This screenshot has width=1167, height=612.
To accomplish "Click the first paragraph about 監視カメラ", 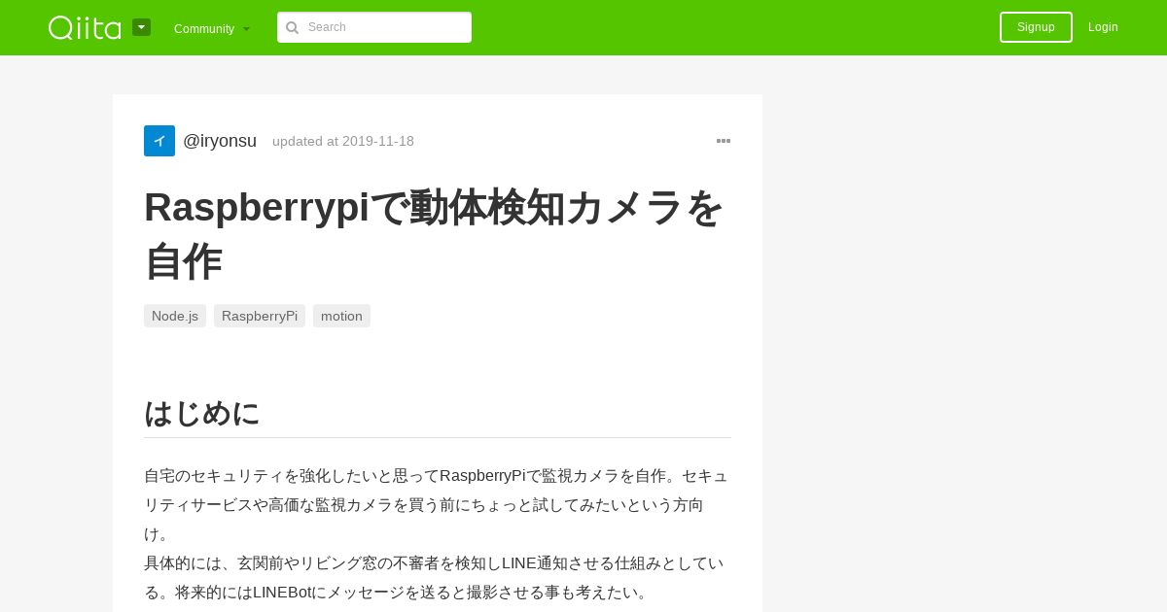I will (437, 505).
